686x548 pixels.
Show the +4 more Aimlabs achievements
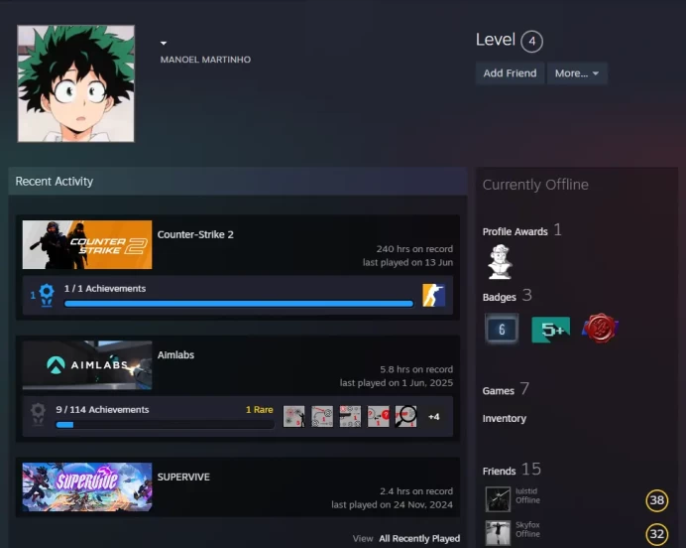(x=433, y=417)
